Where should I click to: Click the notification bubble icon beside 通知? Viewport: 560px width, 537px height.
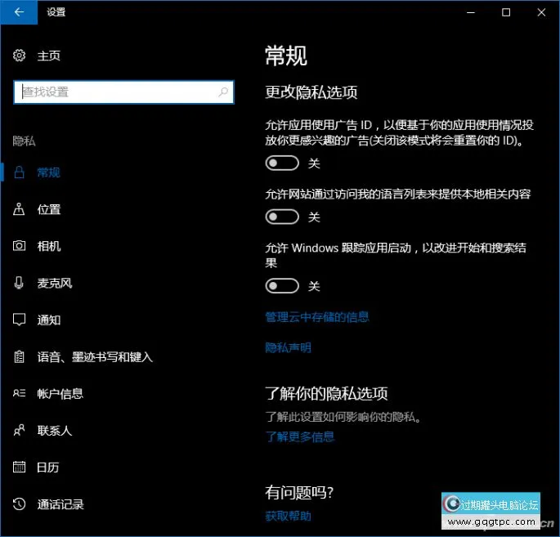click(x=19, y=320)
